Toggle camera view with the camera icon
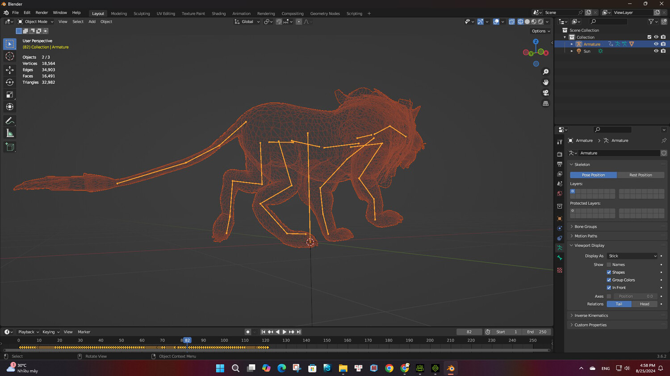This screenshot has width=670, height=376. [545, 93]
